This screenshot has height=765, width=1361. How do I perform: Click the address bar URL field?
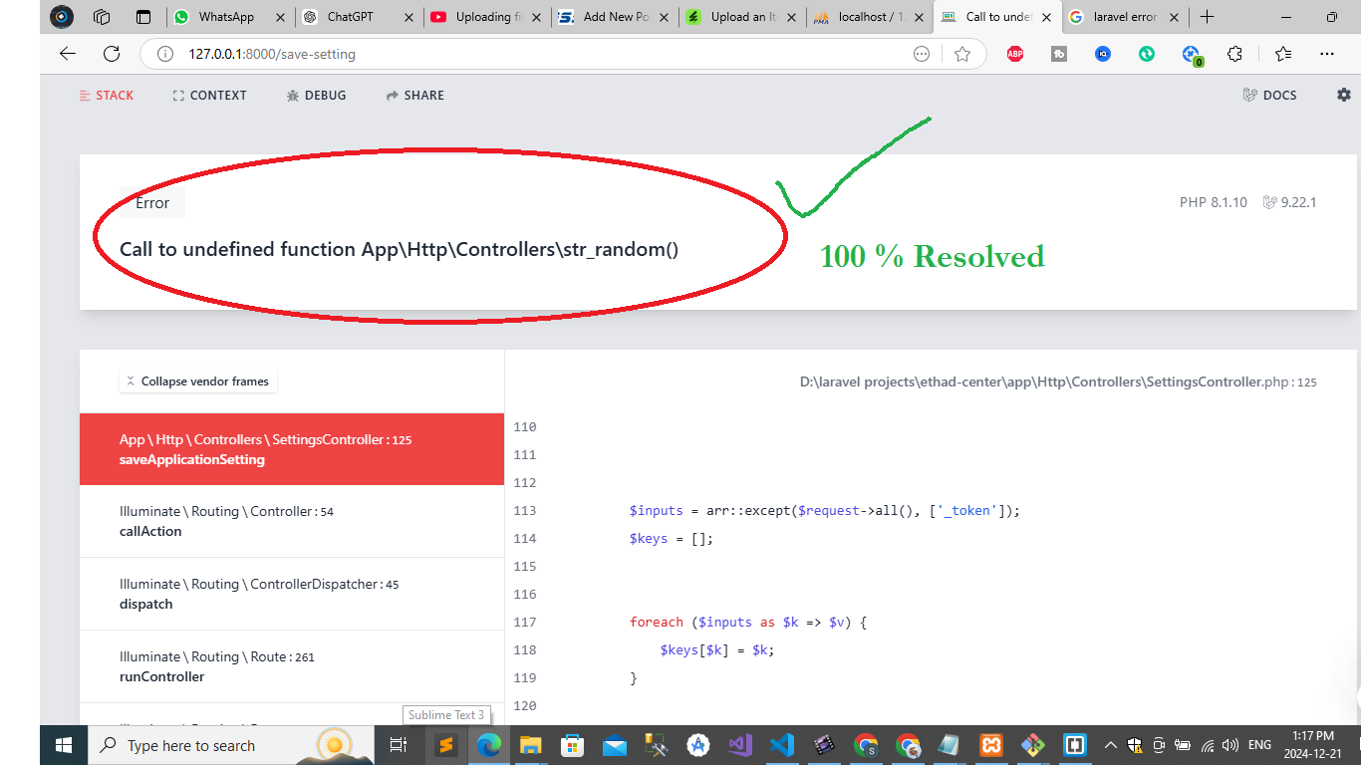[538, 54]
